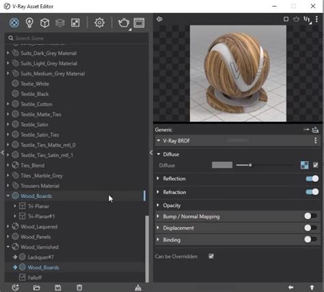This screenshot has height=292, width=324.
Task: Click the Diffuse color swatch
Action: pos(222,165)
